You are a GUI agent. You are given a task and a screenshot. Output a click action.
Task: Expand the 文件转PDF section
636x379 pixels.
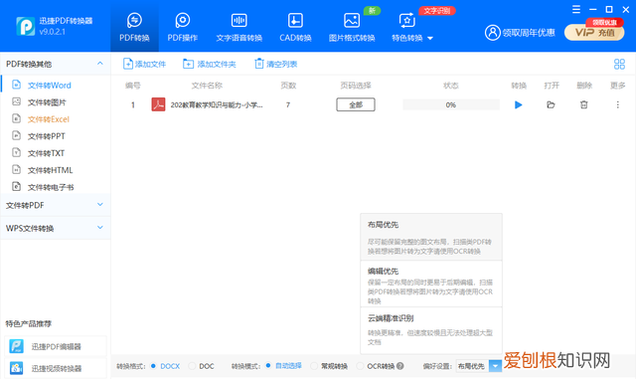click(56, 205)
